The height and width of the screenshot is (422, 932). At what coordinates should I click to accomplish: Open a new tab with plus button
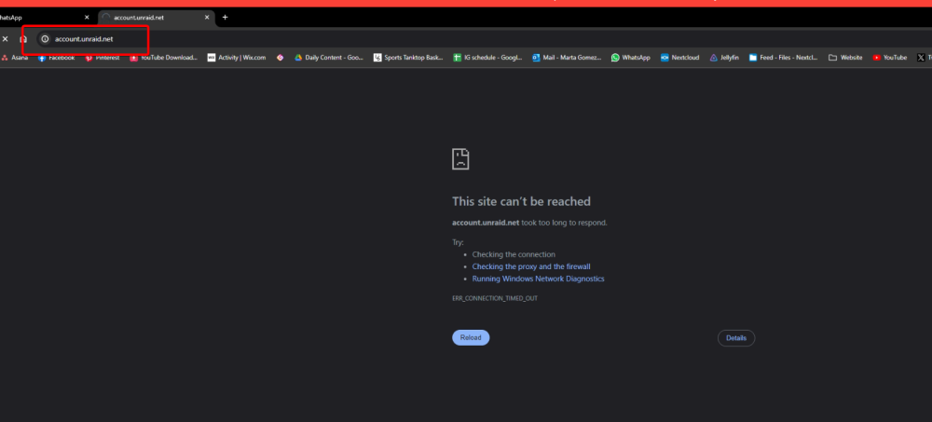pyautogui.click(x=225, y=18)
